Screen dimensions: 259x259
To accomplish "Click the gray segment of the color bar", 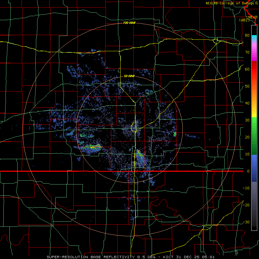I will [254, 190].
